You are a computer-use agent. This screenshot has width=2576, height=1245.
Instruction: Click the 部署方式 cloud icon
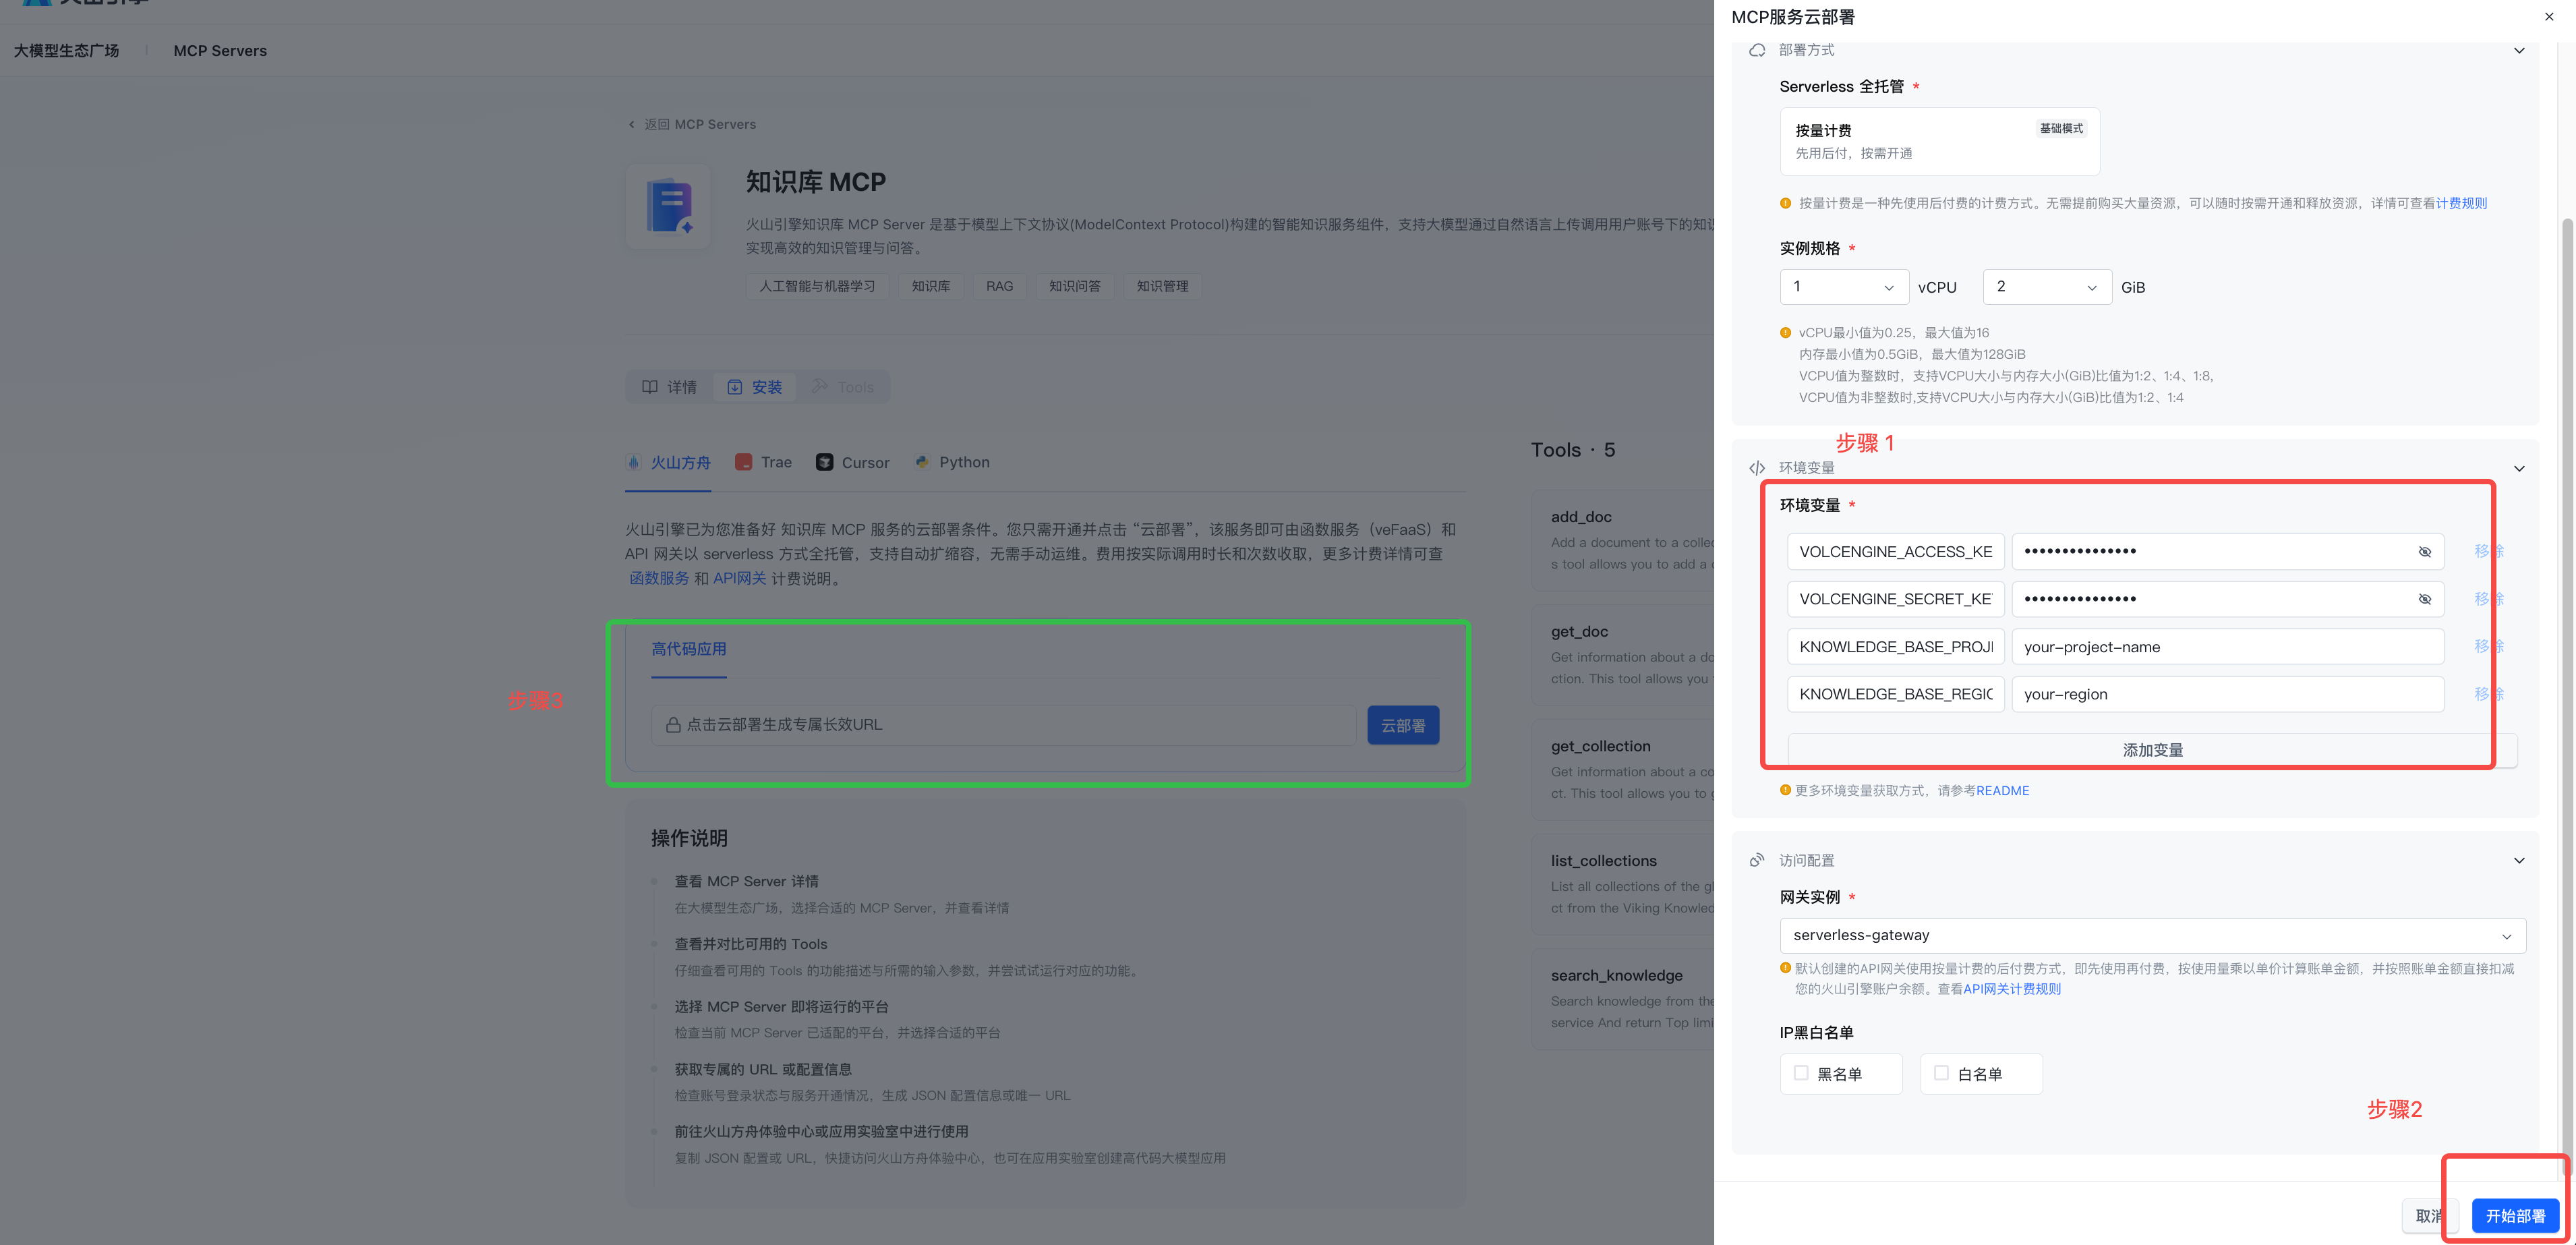pos(1757,50)
